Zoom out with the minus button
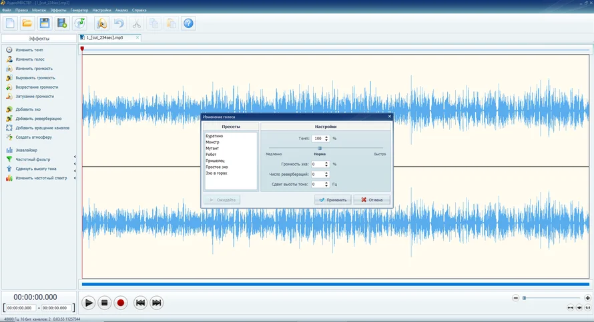Image resolution: width=594 pixels, height=322 pixels. (516, 298)
